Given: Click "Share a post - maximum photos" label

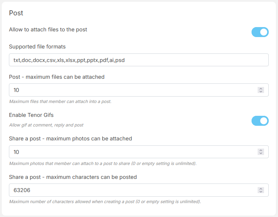Looking at the screenshot, I should coord(70,139).
